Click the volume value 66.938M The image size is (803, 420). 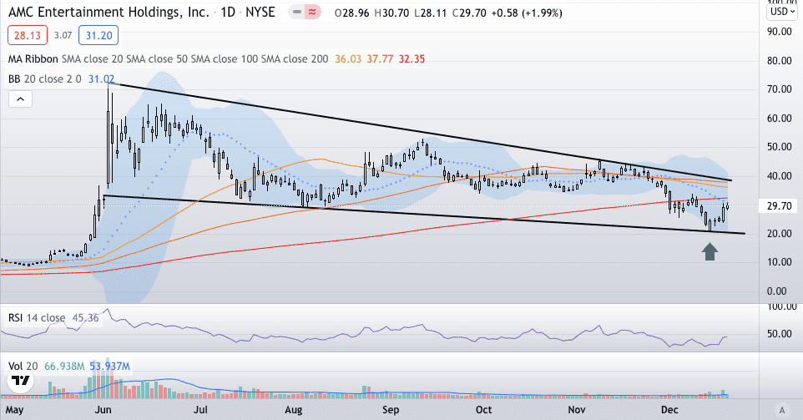click(64, 367)
